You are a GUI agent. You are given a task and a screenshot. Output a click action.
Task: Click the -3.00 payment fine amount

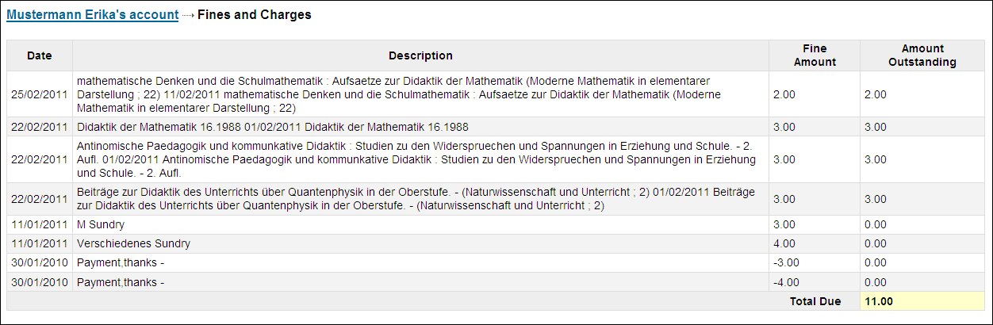tap(785, 262)
